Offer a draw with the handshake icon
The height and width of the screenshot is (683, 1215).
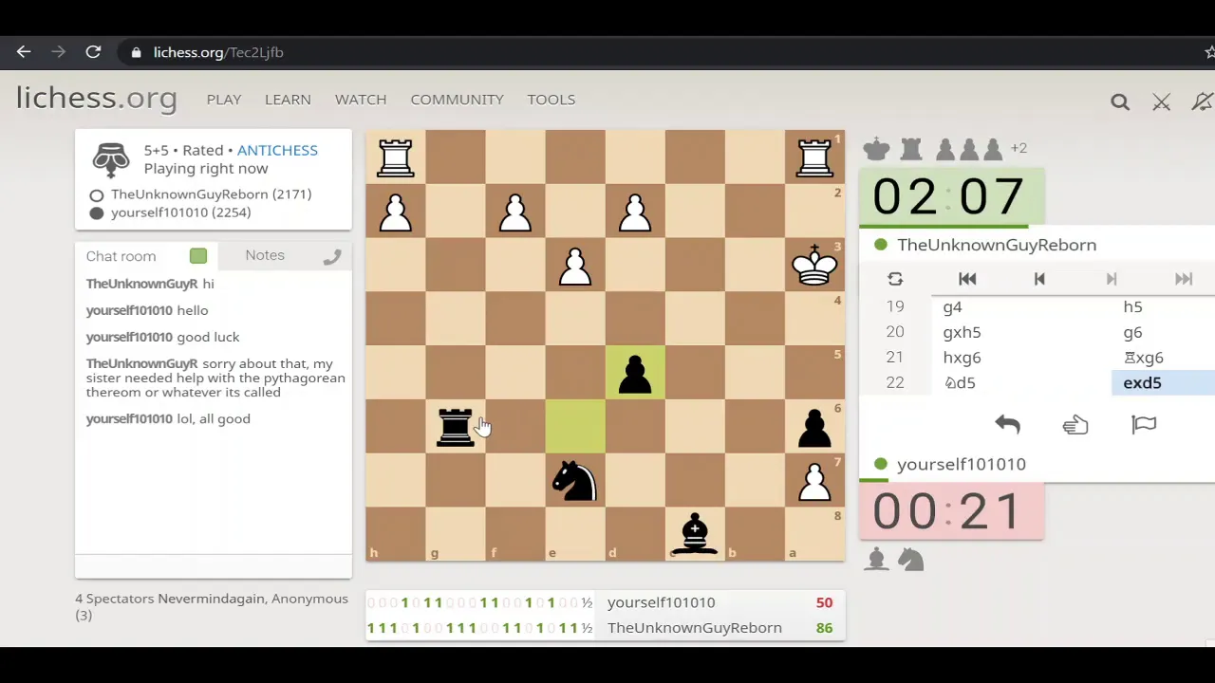coord(1075,425)
